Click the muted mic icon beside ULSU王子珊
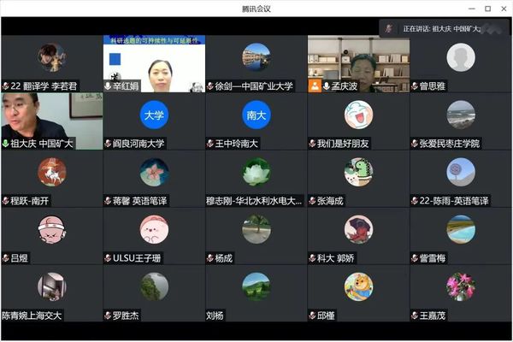513x342 pixels. point(108,258)
